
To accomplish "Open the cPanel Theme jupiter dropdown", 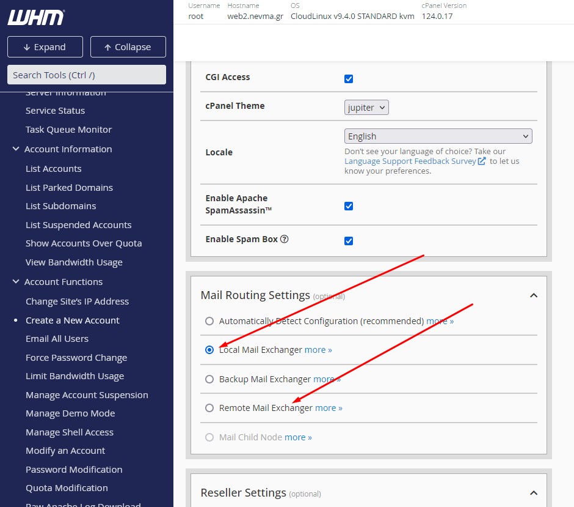I will tap(366, 108).
